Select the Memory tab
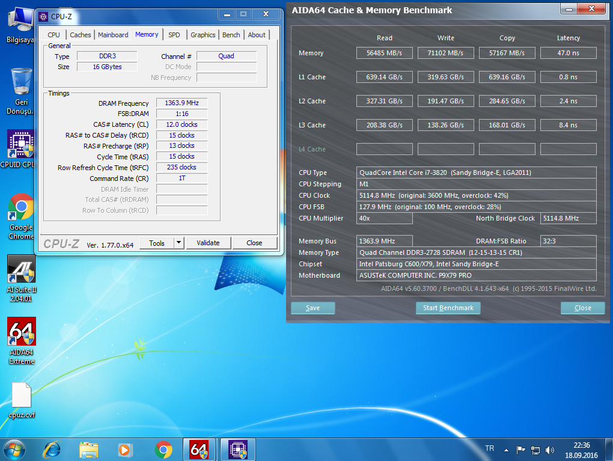Image resolution: width=613 pixels, height=461 pixels. 147,34
